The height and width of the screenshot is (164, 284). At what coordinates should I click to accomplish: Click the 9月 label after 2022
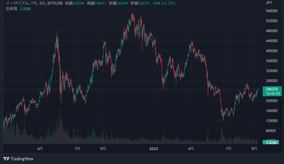(254, 149)
